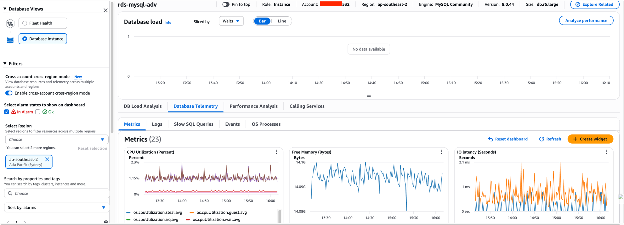Click the Refresh circular arrow icon
Viewport: 624px width, 225px height.
[x=542, y=139]
